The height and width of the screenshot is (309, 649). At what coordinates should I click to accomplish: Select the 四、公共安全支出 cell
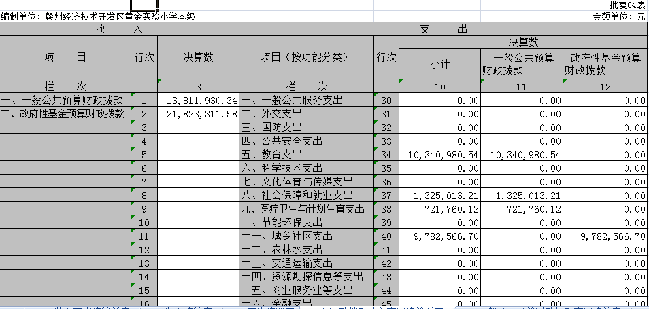coord(306,141)
